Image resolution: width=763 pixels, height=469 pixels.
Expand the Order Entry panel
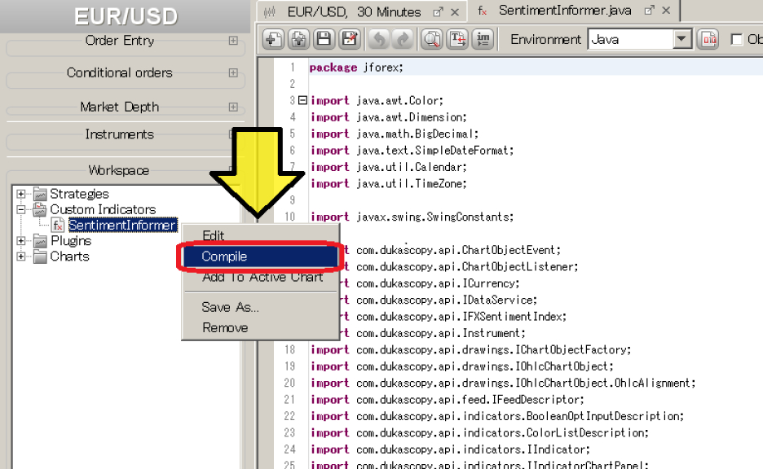coord(233,41)
